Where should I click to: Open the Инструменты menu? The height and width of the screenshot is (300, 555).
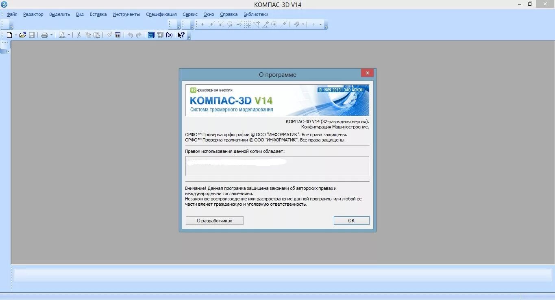pyautogui.click(x=126, y=14)
